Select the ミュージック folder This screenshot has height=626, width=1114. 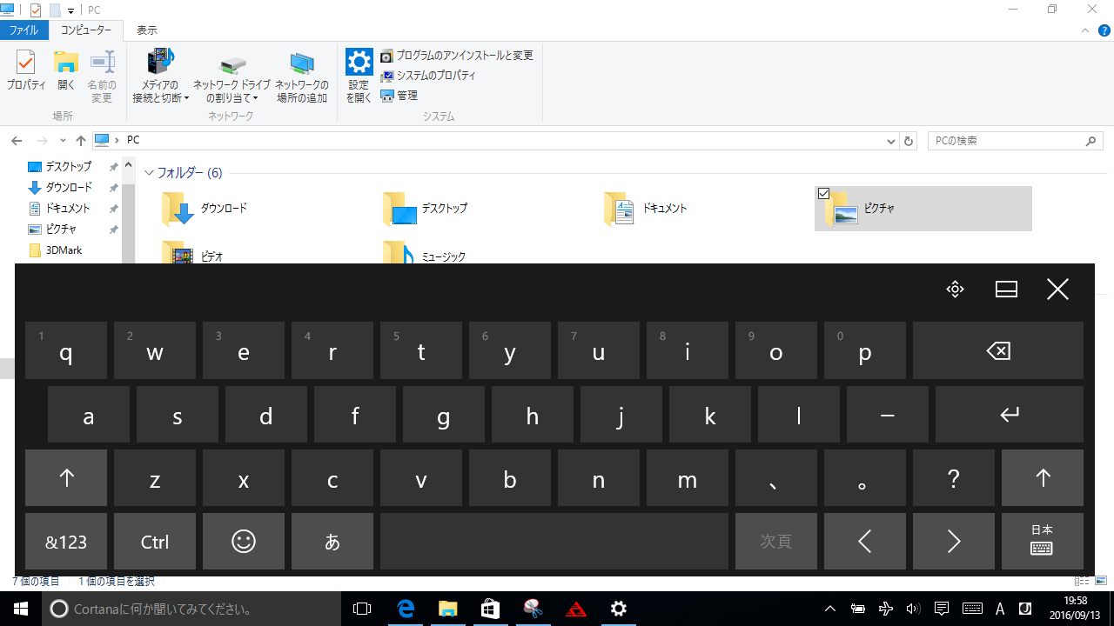click(426, 253)
